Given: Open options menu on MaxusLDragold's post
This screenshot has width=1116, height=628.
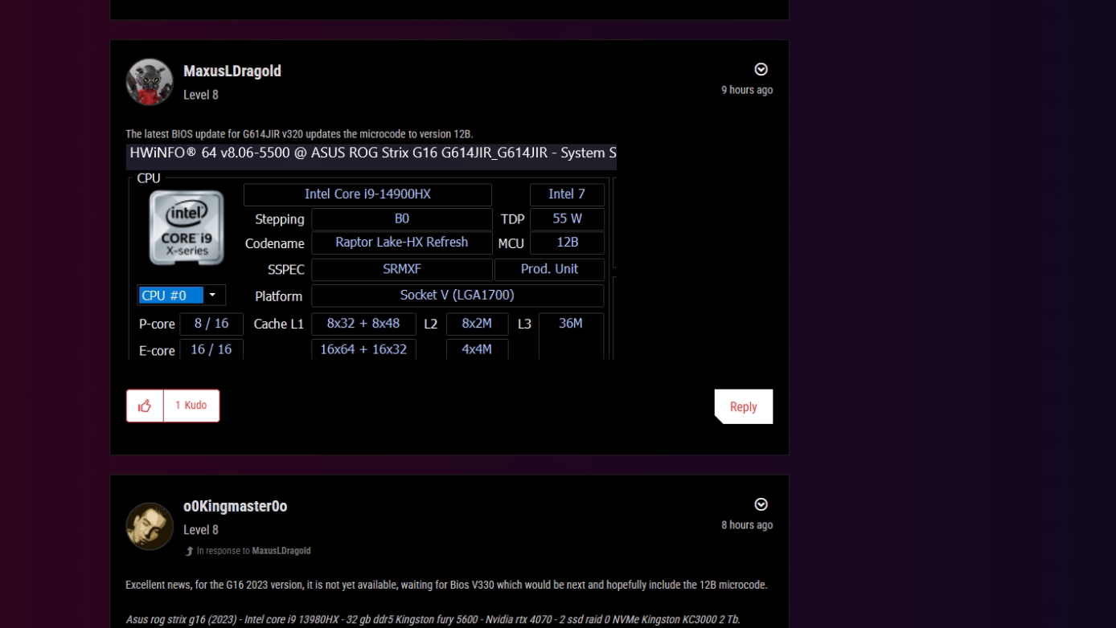Looking at the screenshot, I should 761,69.
